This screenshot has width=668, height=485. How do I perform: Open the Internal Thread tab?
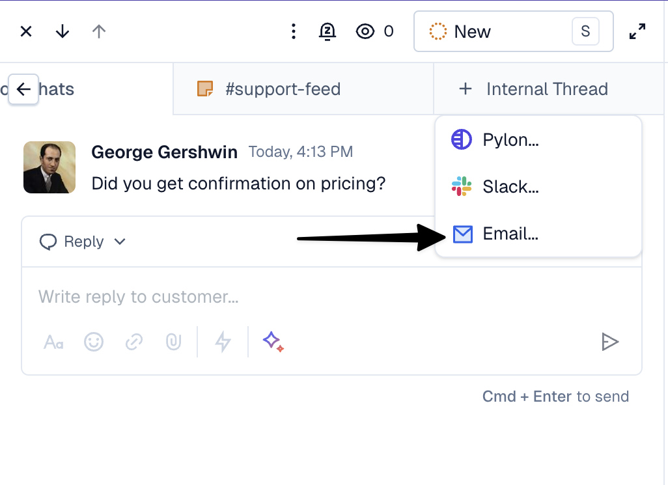click(x=534, y=89)
